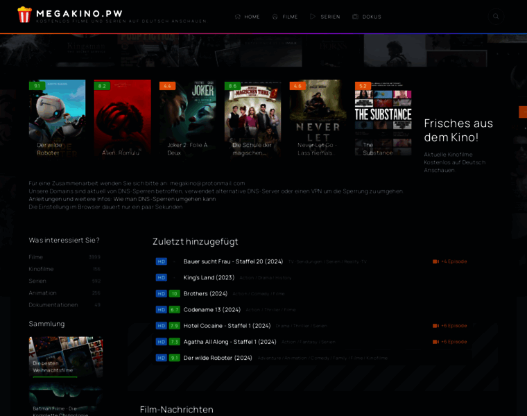Click green 10 rating badge for Brothers
The image size is (527, 416).
click(x=175, y=294)
